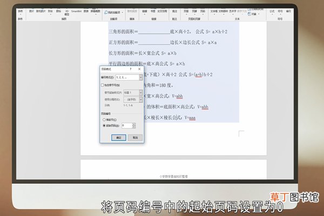Click the line 正方形的面积 in the document

(163, 42)
